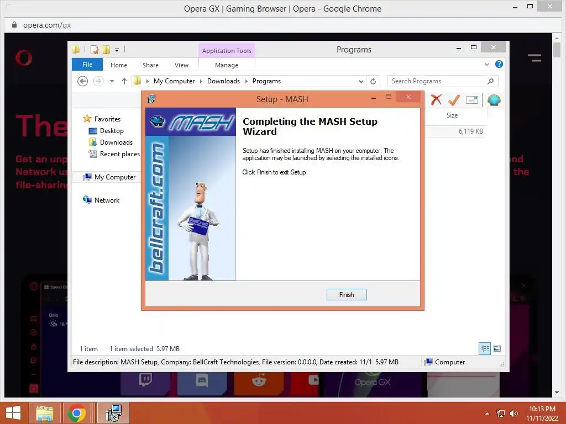
Task: Click the 6,119 KB file size cell
Action: point(471,131)
